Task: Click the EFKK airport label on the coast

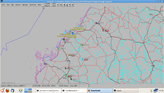Action: (46, 64)
